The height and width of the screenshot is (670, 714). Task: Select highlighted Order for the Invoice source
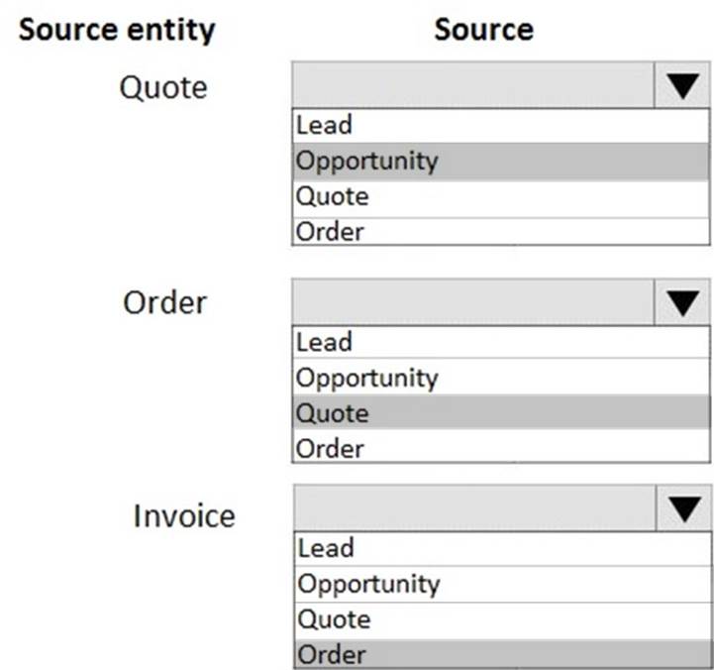coord(500,655)
